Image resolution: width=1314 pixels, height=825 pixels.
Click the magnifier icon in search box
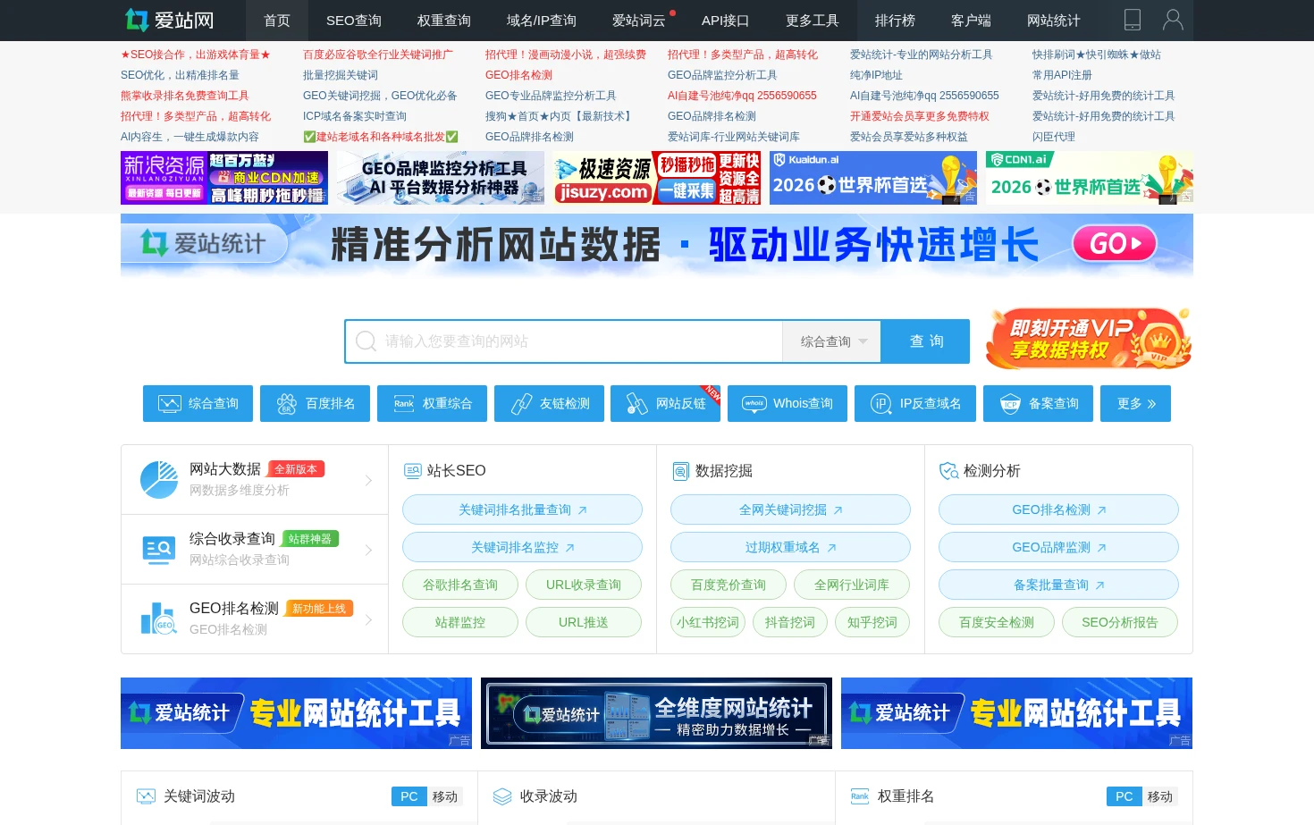pyautogui.click(x=366, y=341)
